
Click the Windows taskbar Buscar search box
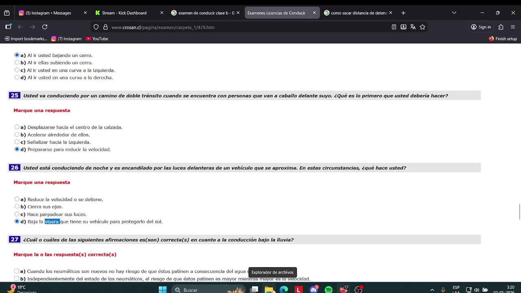208,290
